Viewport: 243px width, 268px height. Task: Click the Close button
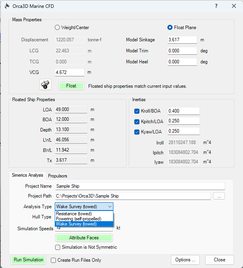click(219, 260)
